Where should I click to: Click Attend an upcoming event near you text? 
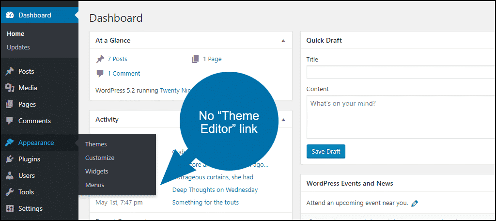(357, 203)
